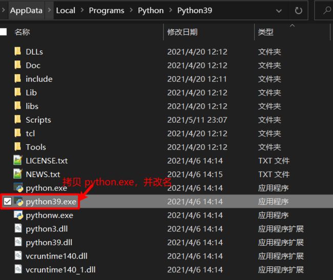
Task: Sort by 名称 column header
Action: point(23,32)
